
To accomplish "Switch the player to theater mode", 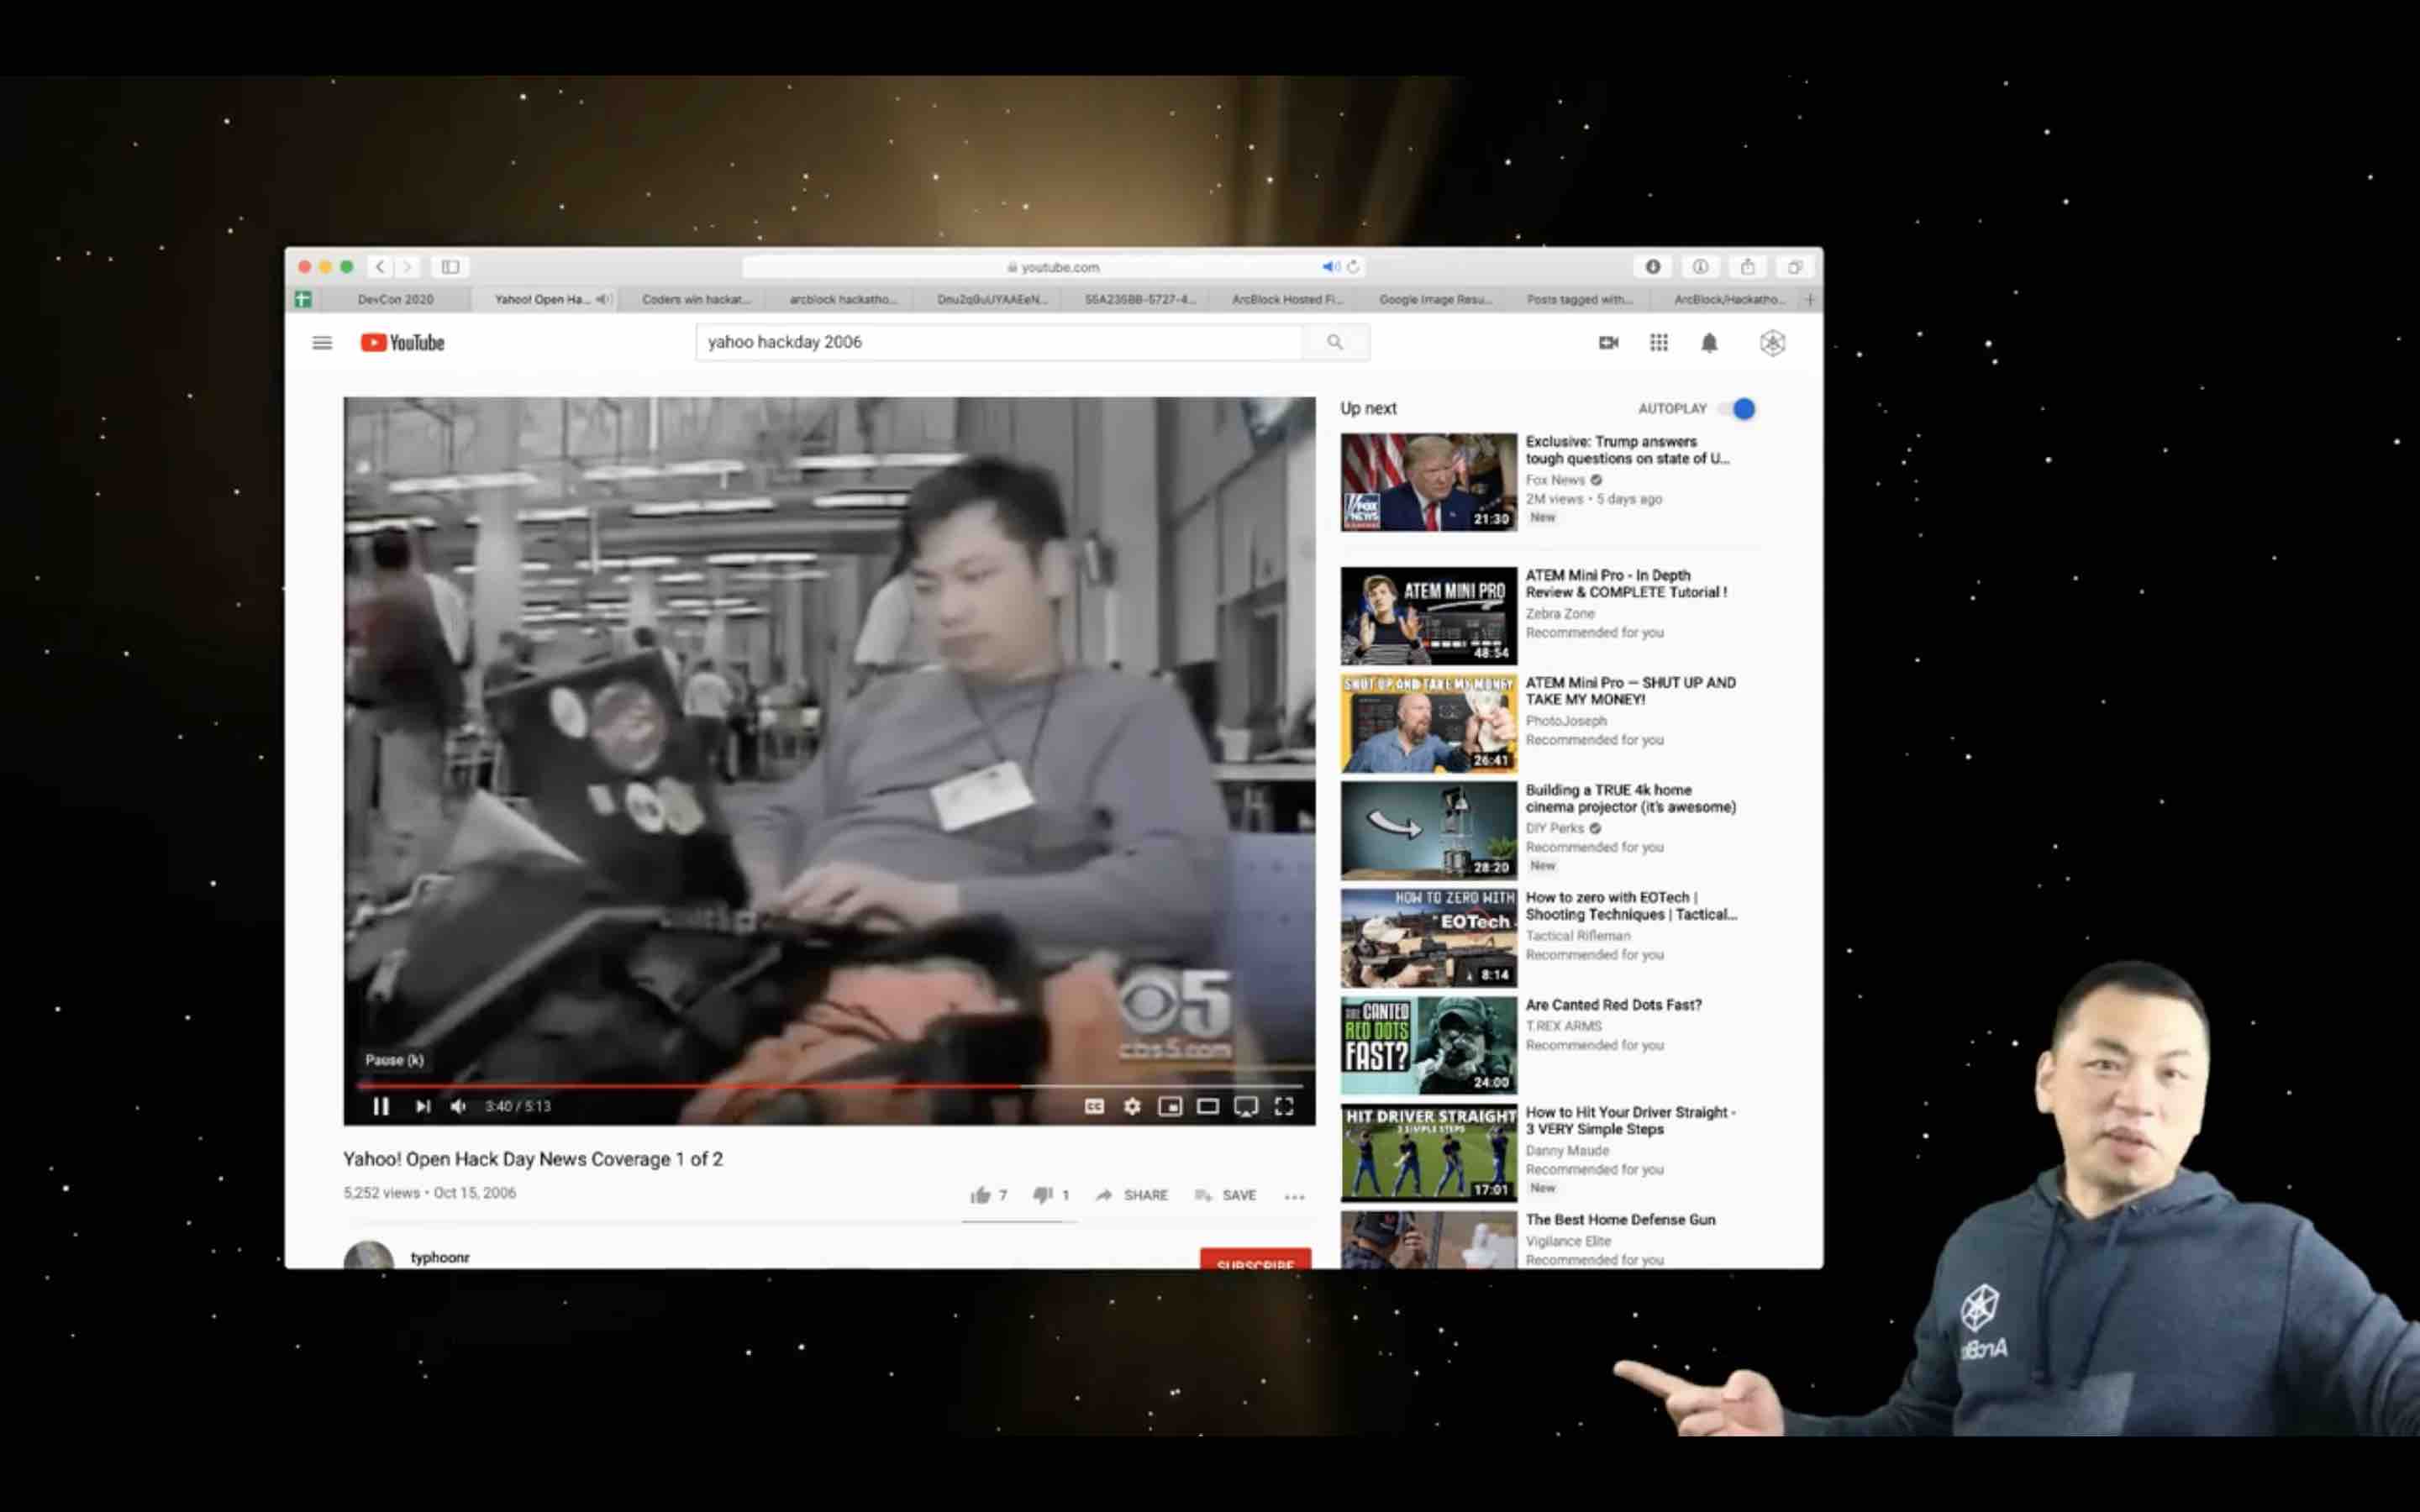I will [1207, 1106].
